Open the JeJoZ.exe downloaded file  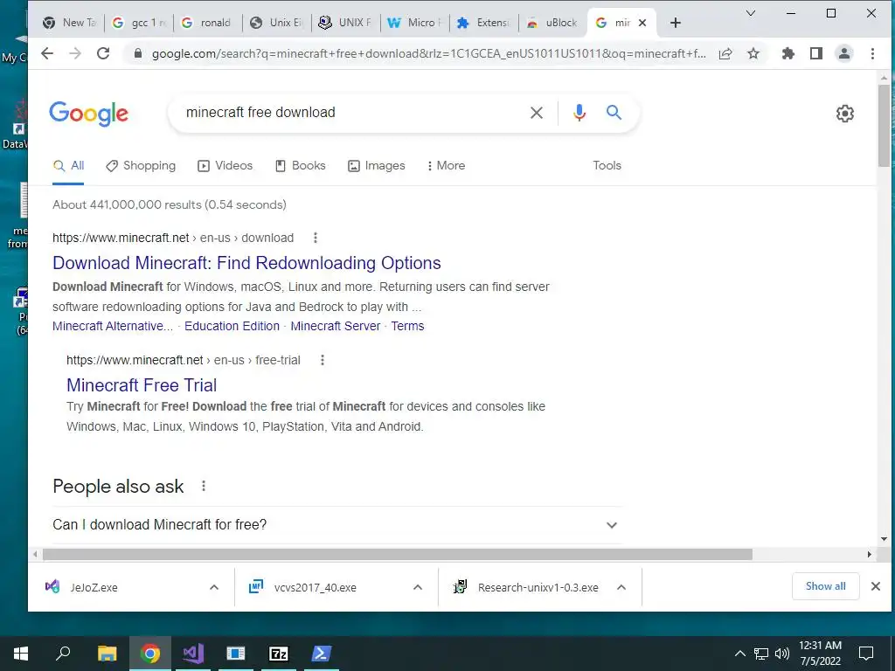[94, 587]
